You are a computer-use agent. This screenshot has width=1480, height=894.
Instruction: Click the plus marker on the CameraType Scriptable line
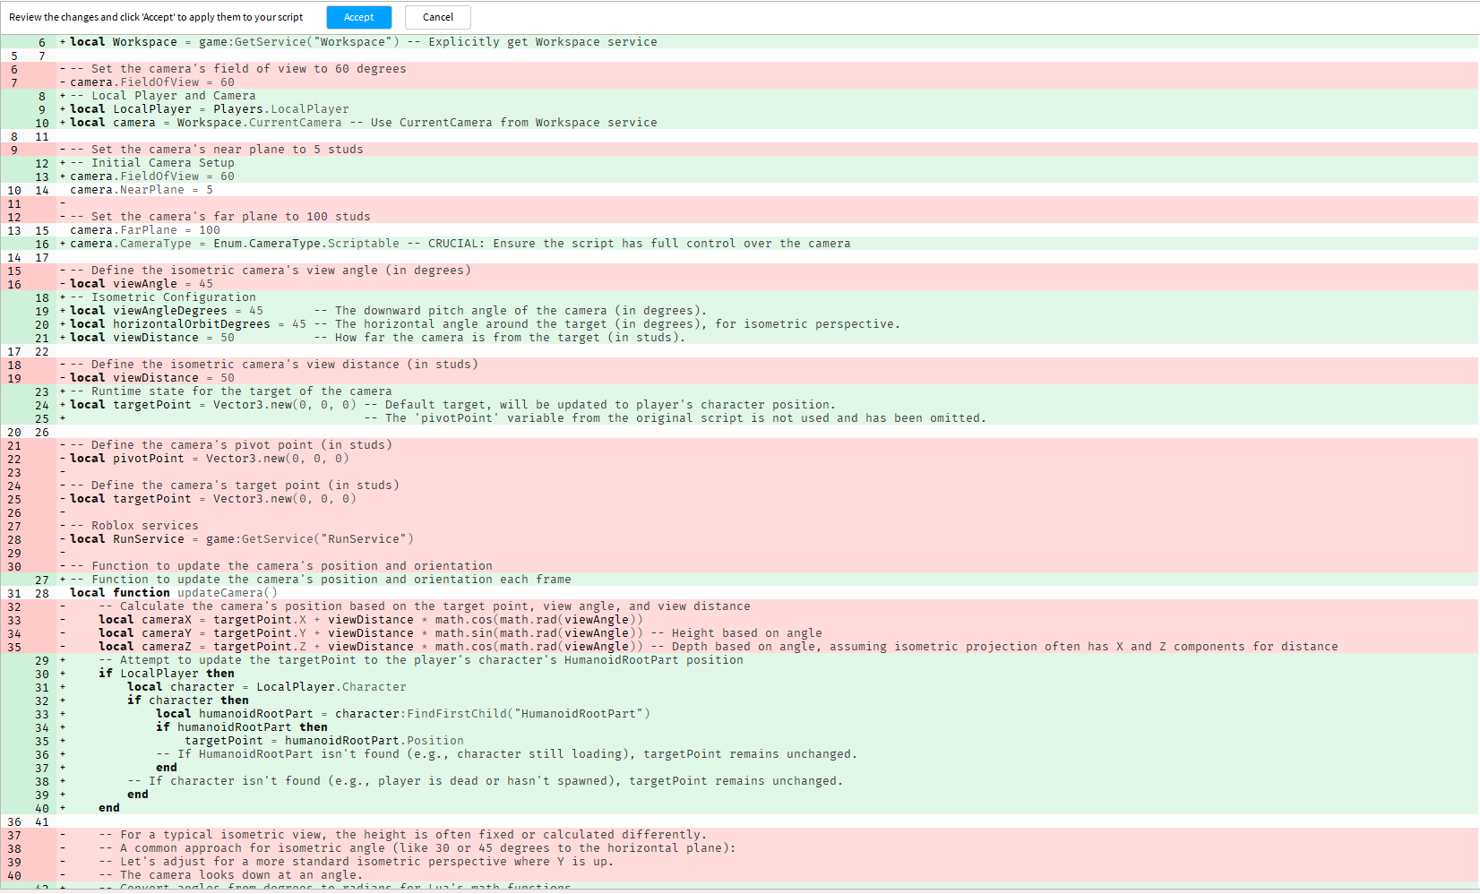(60, 243)
